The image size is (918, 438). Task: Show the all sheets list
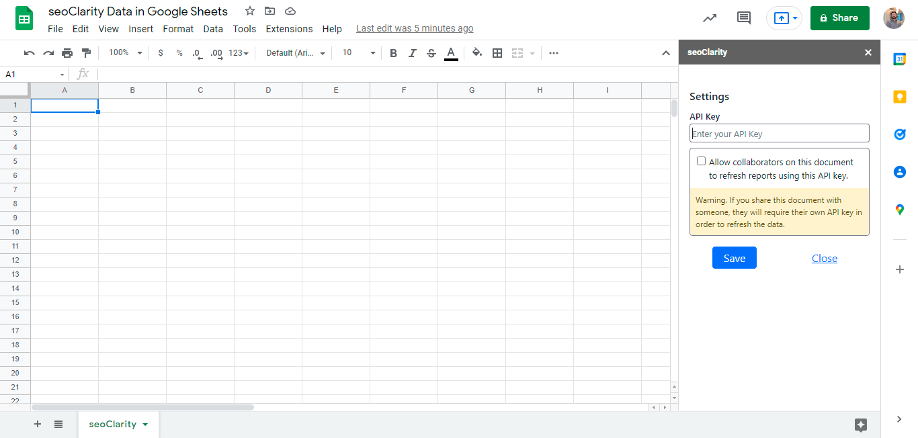tap(58, 424)
